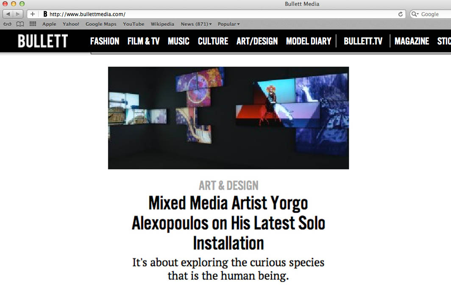Click the browser forward arrow button
The width and height of the screenshot is (451, 294).
point(18,14)
